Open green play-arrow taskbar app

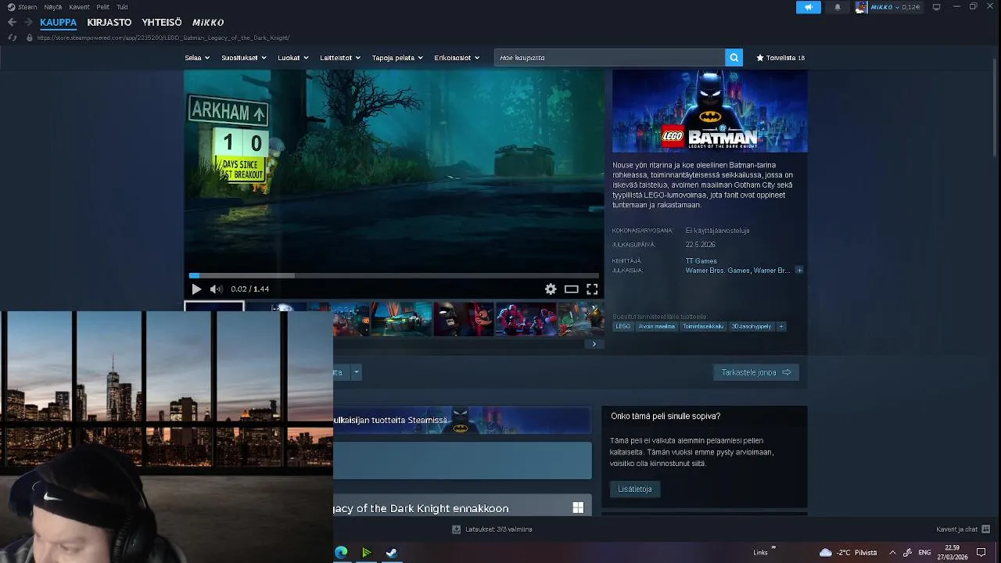367,553
